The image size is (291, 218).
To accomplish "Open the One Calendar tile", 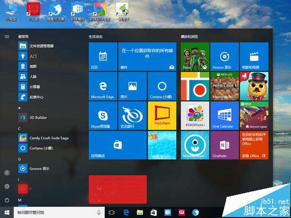I will click(x=225, y=116).
